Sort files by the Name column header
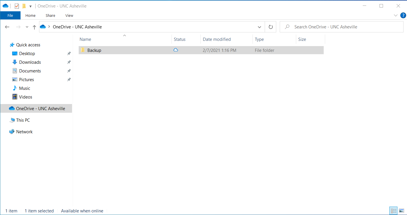Image resolution: width=407 pixels, height=215 pixels. click(85, 39)
